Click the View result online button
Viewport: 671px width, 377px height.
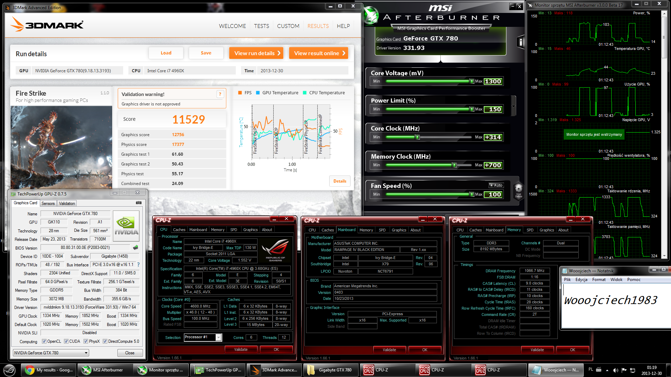(318, 53)
